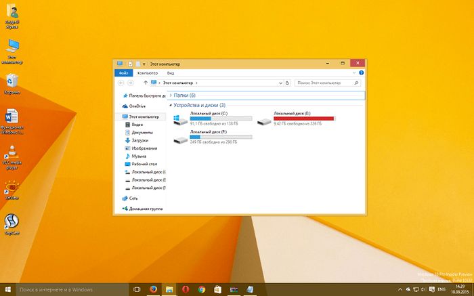Click the blue Файл menu button
The height and width of the screenshot is (296, 474).
point(123,72)
